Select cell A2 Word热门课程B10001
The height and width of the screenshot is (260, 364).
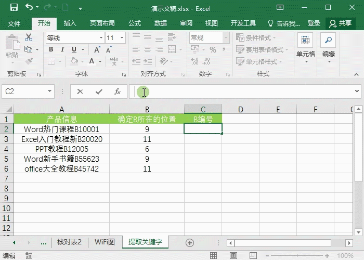click(61, 129)
